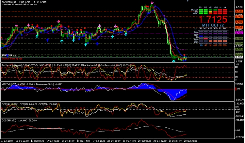Click the -0.00778 MACD scale value
Image resolution: width=245 pixels, height=143 pixels.
[x=240, y=100]
